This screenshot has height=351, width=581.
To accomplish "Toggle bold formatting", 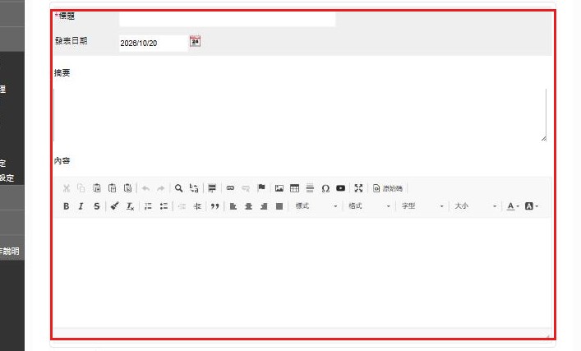I will pyautogui.click(x=67, y=206).
